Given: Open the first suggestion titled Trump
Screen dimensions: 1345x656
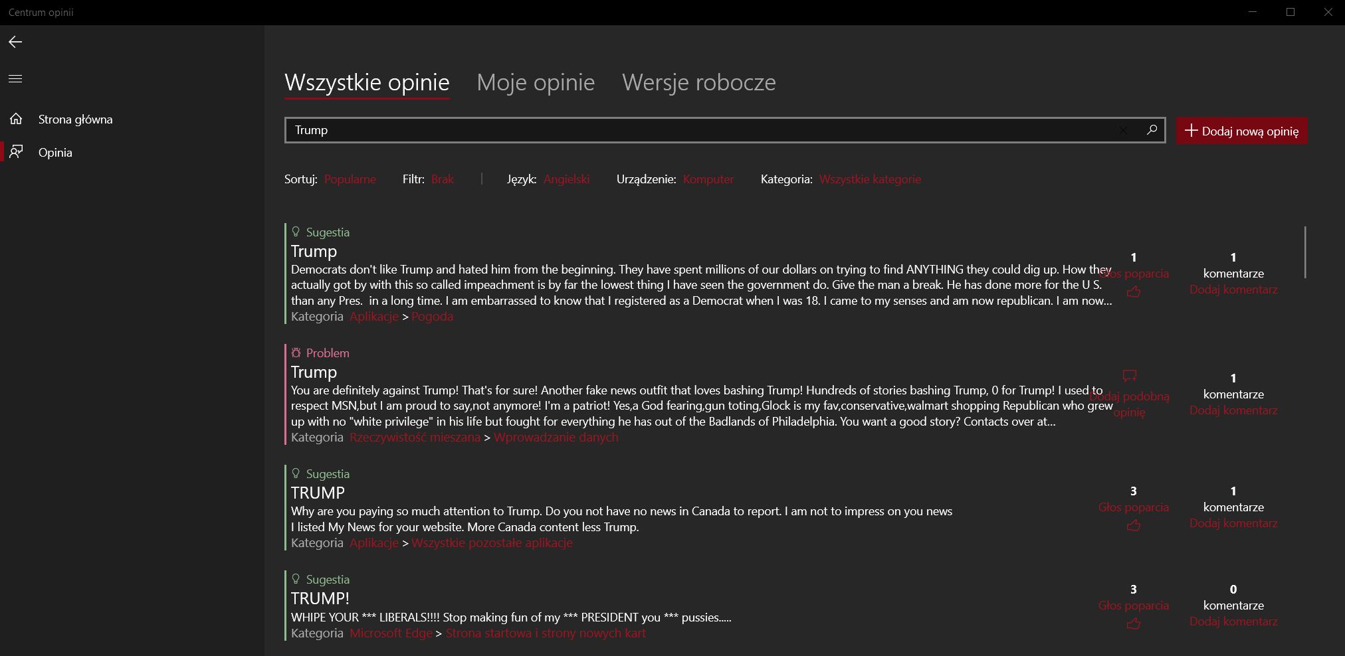Looking at the screenshot, I should [x=314, y=251].
